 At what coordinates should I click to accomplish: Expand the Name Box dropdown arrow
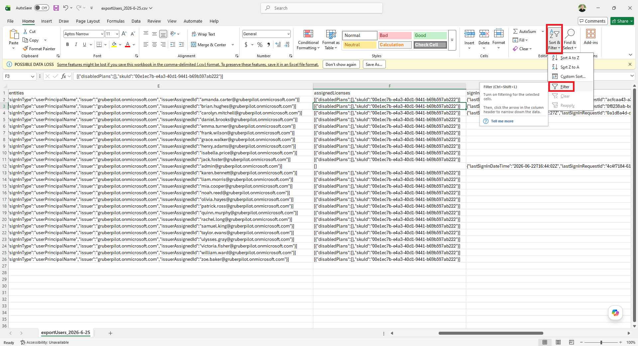pos(33,76)
